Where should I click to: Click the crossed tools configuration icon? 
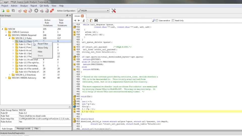pyautogui.click(x=114, y=11)
